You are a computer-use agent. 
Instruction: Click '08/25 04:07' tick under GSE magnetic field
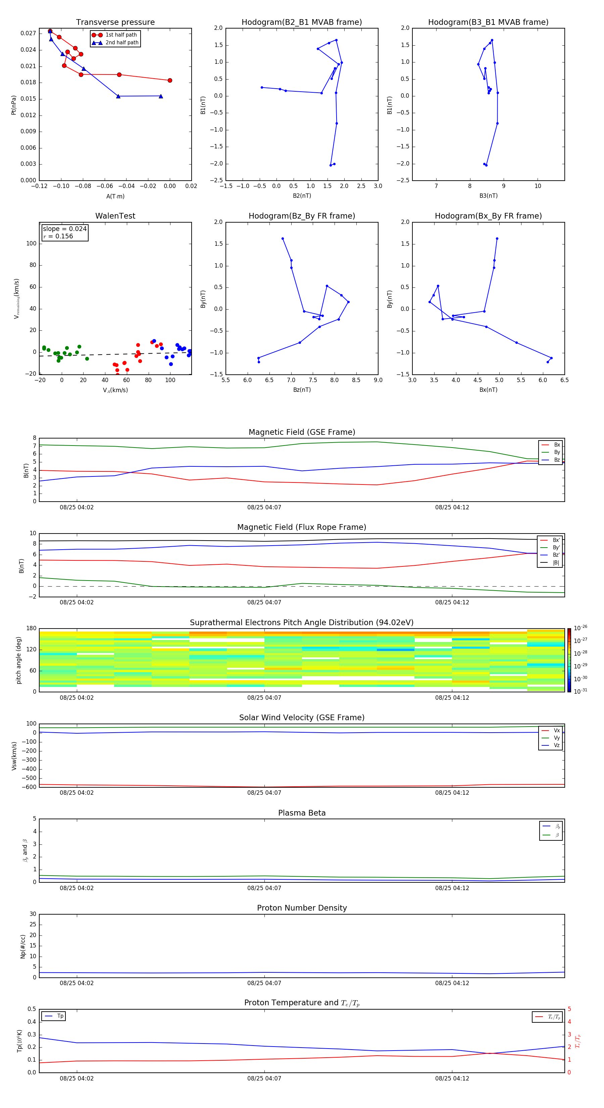coord(264,508)
